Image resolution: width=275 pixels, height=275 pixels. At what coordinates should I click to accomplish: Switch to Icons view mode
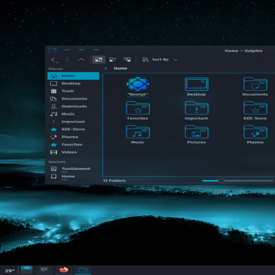click(x=99, y=60)
